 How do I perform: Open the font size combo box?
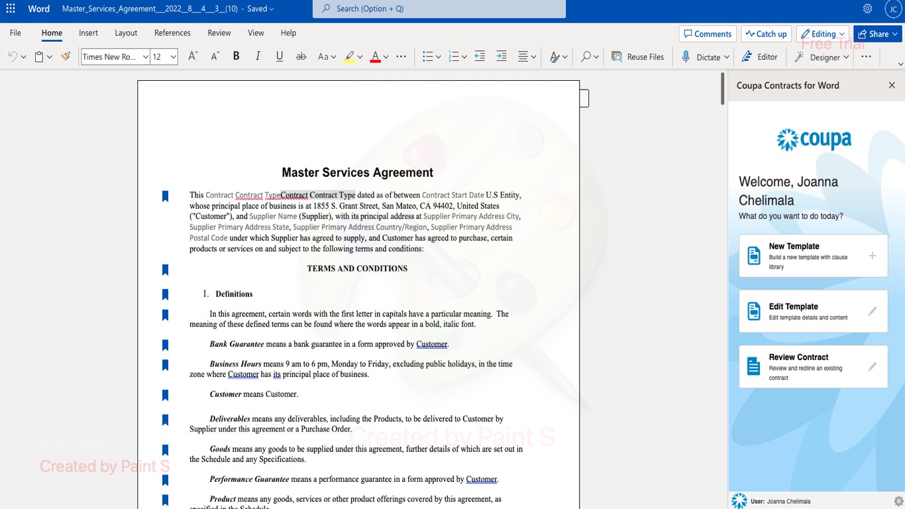pyautogui.click(x=164, y=57)
